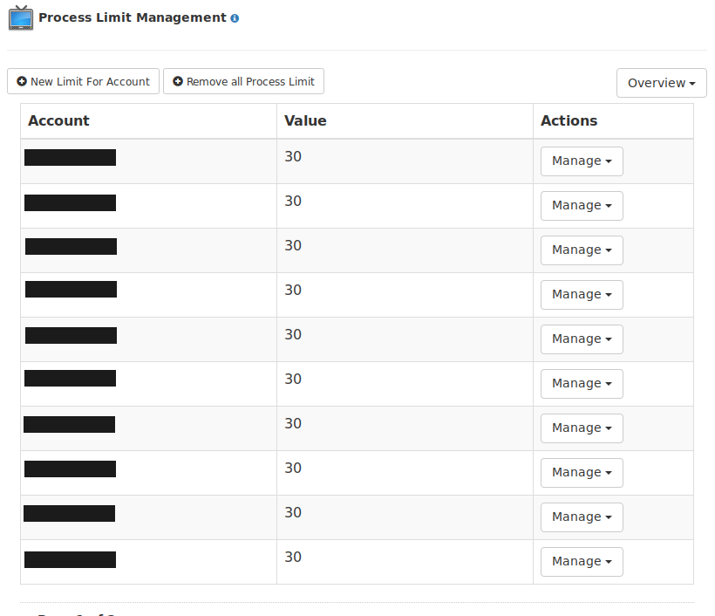Click the Process Limit Management title text

(x=133, y=17)
